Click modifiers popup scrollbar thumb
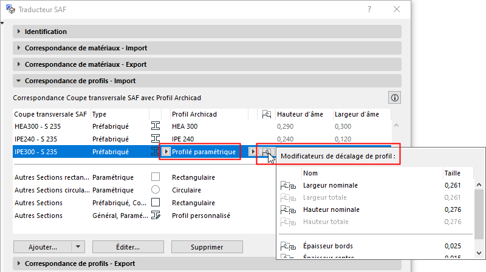Screen dimensions: 486x272 coord(479,214)
